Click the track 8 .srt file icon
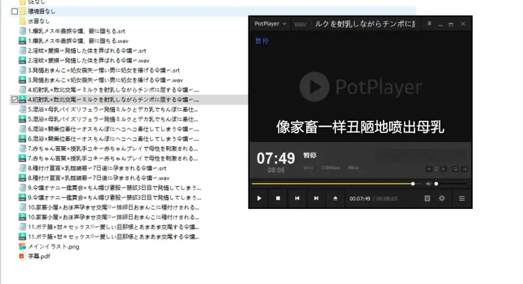 (x=22, y=168)
